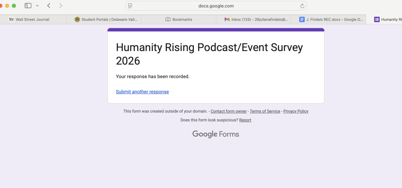Click the reload page icon
Image resolution: width=402 pixels, height=188 pixels.
[x=302, y=6]
